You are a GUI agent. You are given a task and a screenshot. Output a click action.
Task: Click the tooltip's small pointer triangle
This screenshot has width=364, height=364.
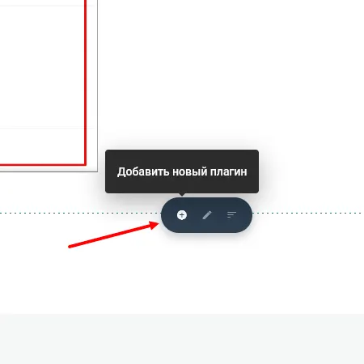(182, 194)
